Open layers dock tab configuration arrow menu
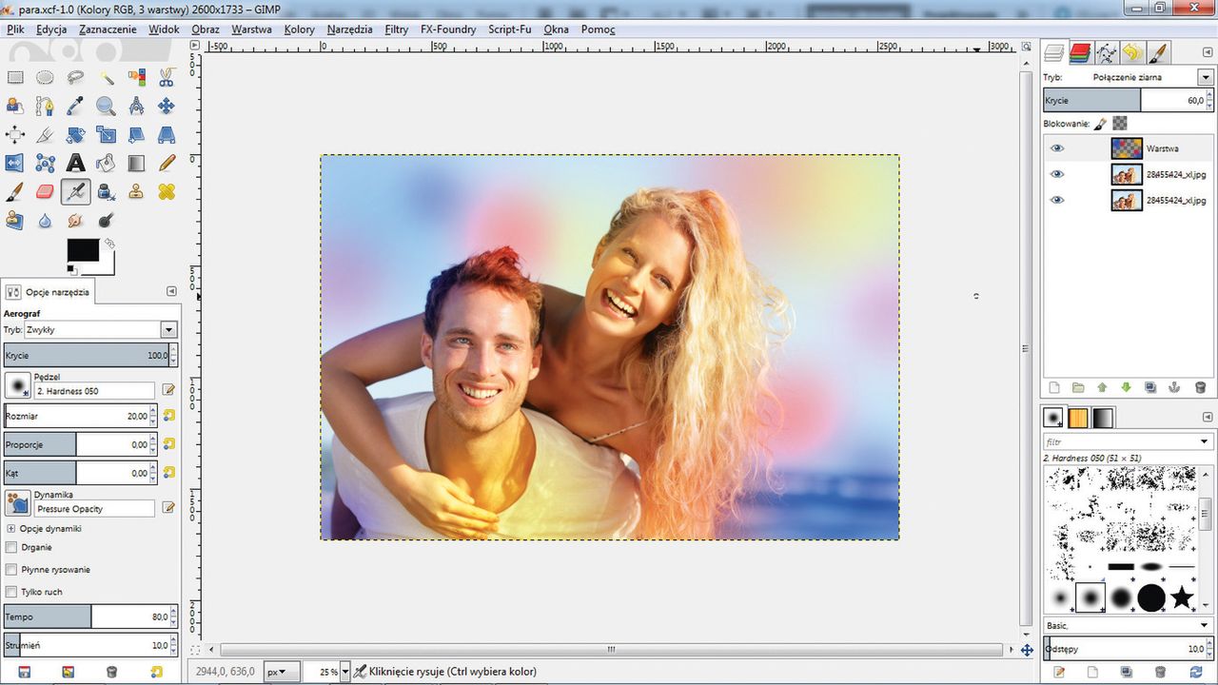This screenshot has height=685, width=1218. point(1208,53)
